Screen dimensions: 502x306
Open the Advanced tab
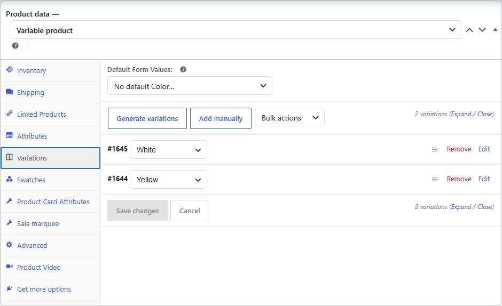click(x=51, y=245)
